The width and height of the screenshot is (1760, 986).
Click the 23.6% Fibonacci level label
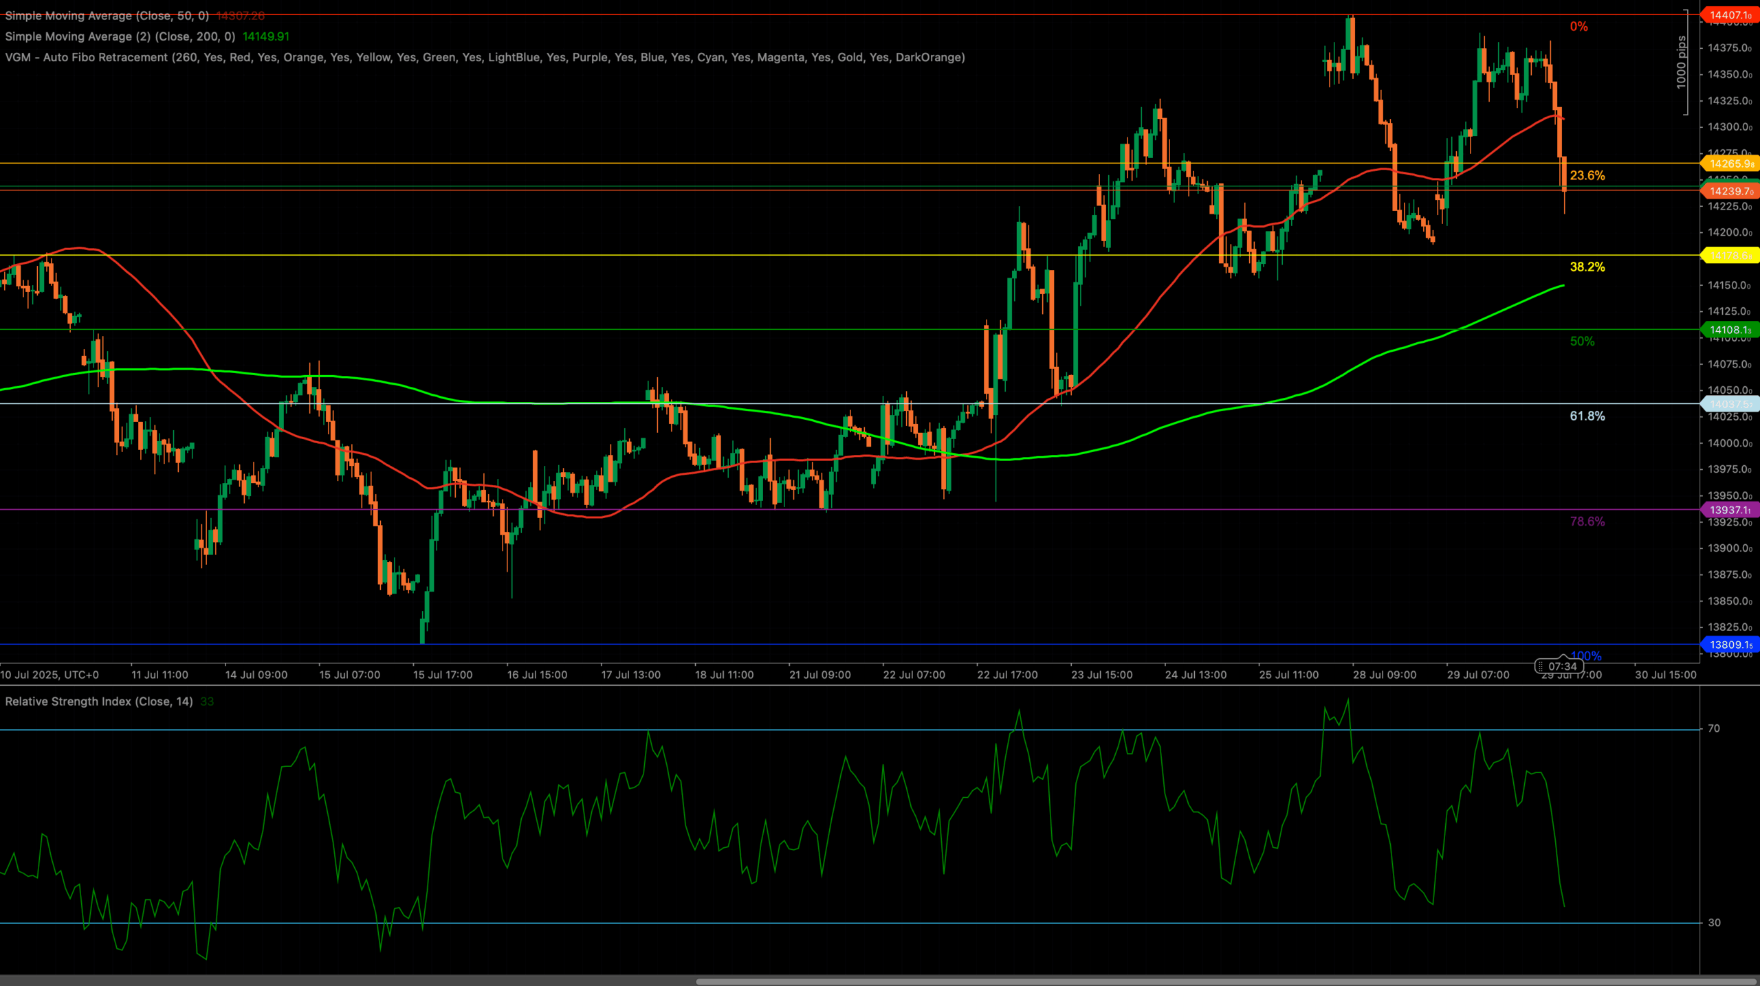(1587, 175)
